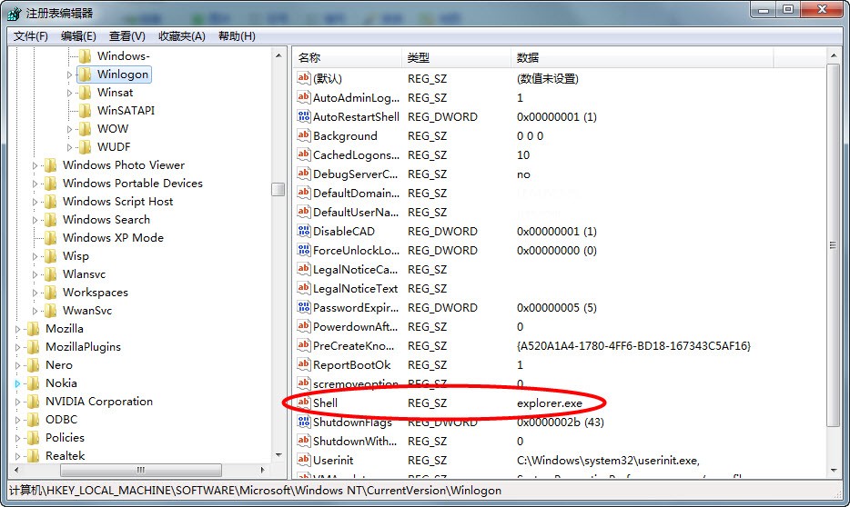Select the Wlansvc tree item
This screenshot has width=850, height=507.
pyautogui.click(x=84, y=274)
